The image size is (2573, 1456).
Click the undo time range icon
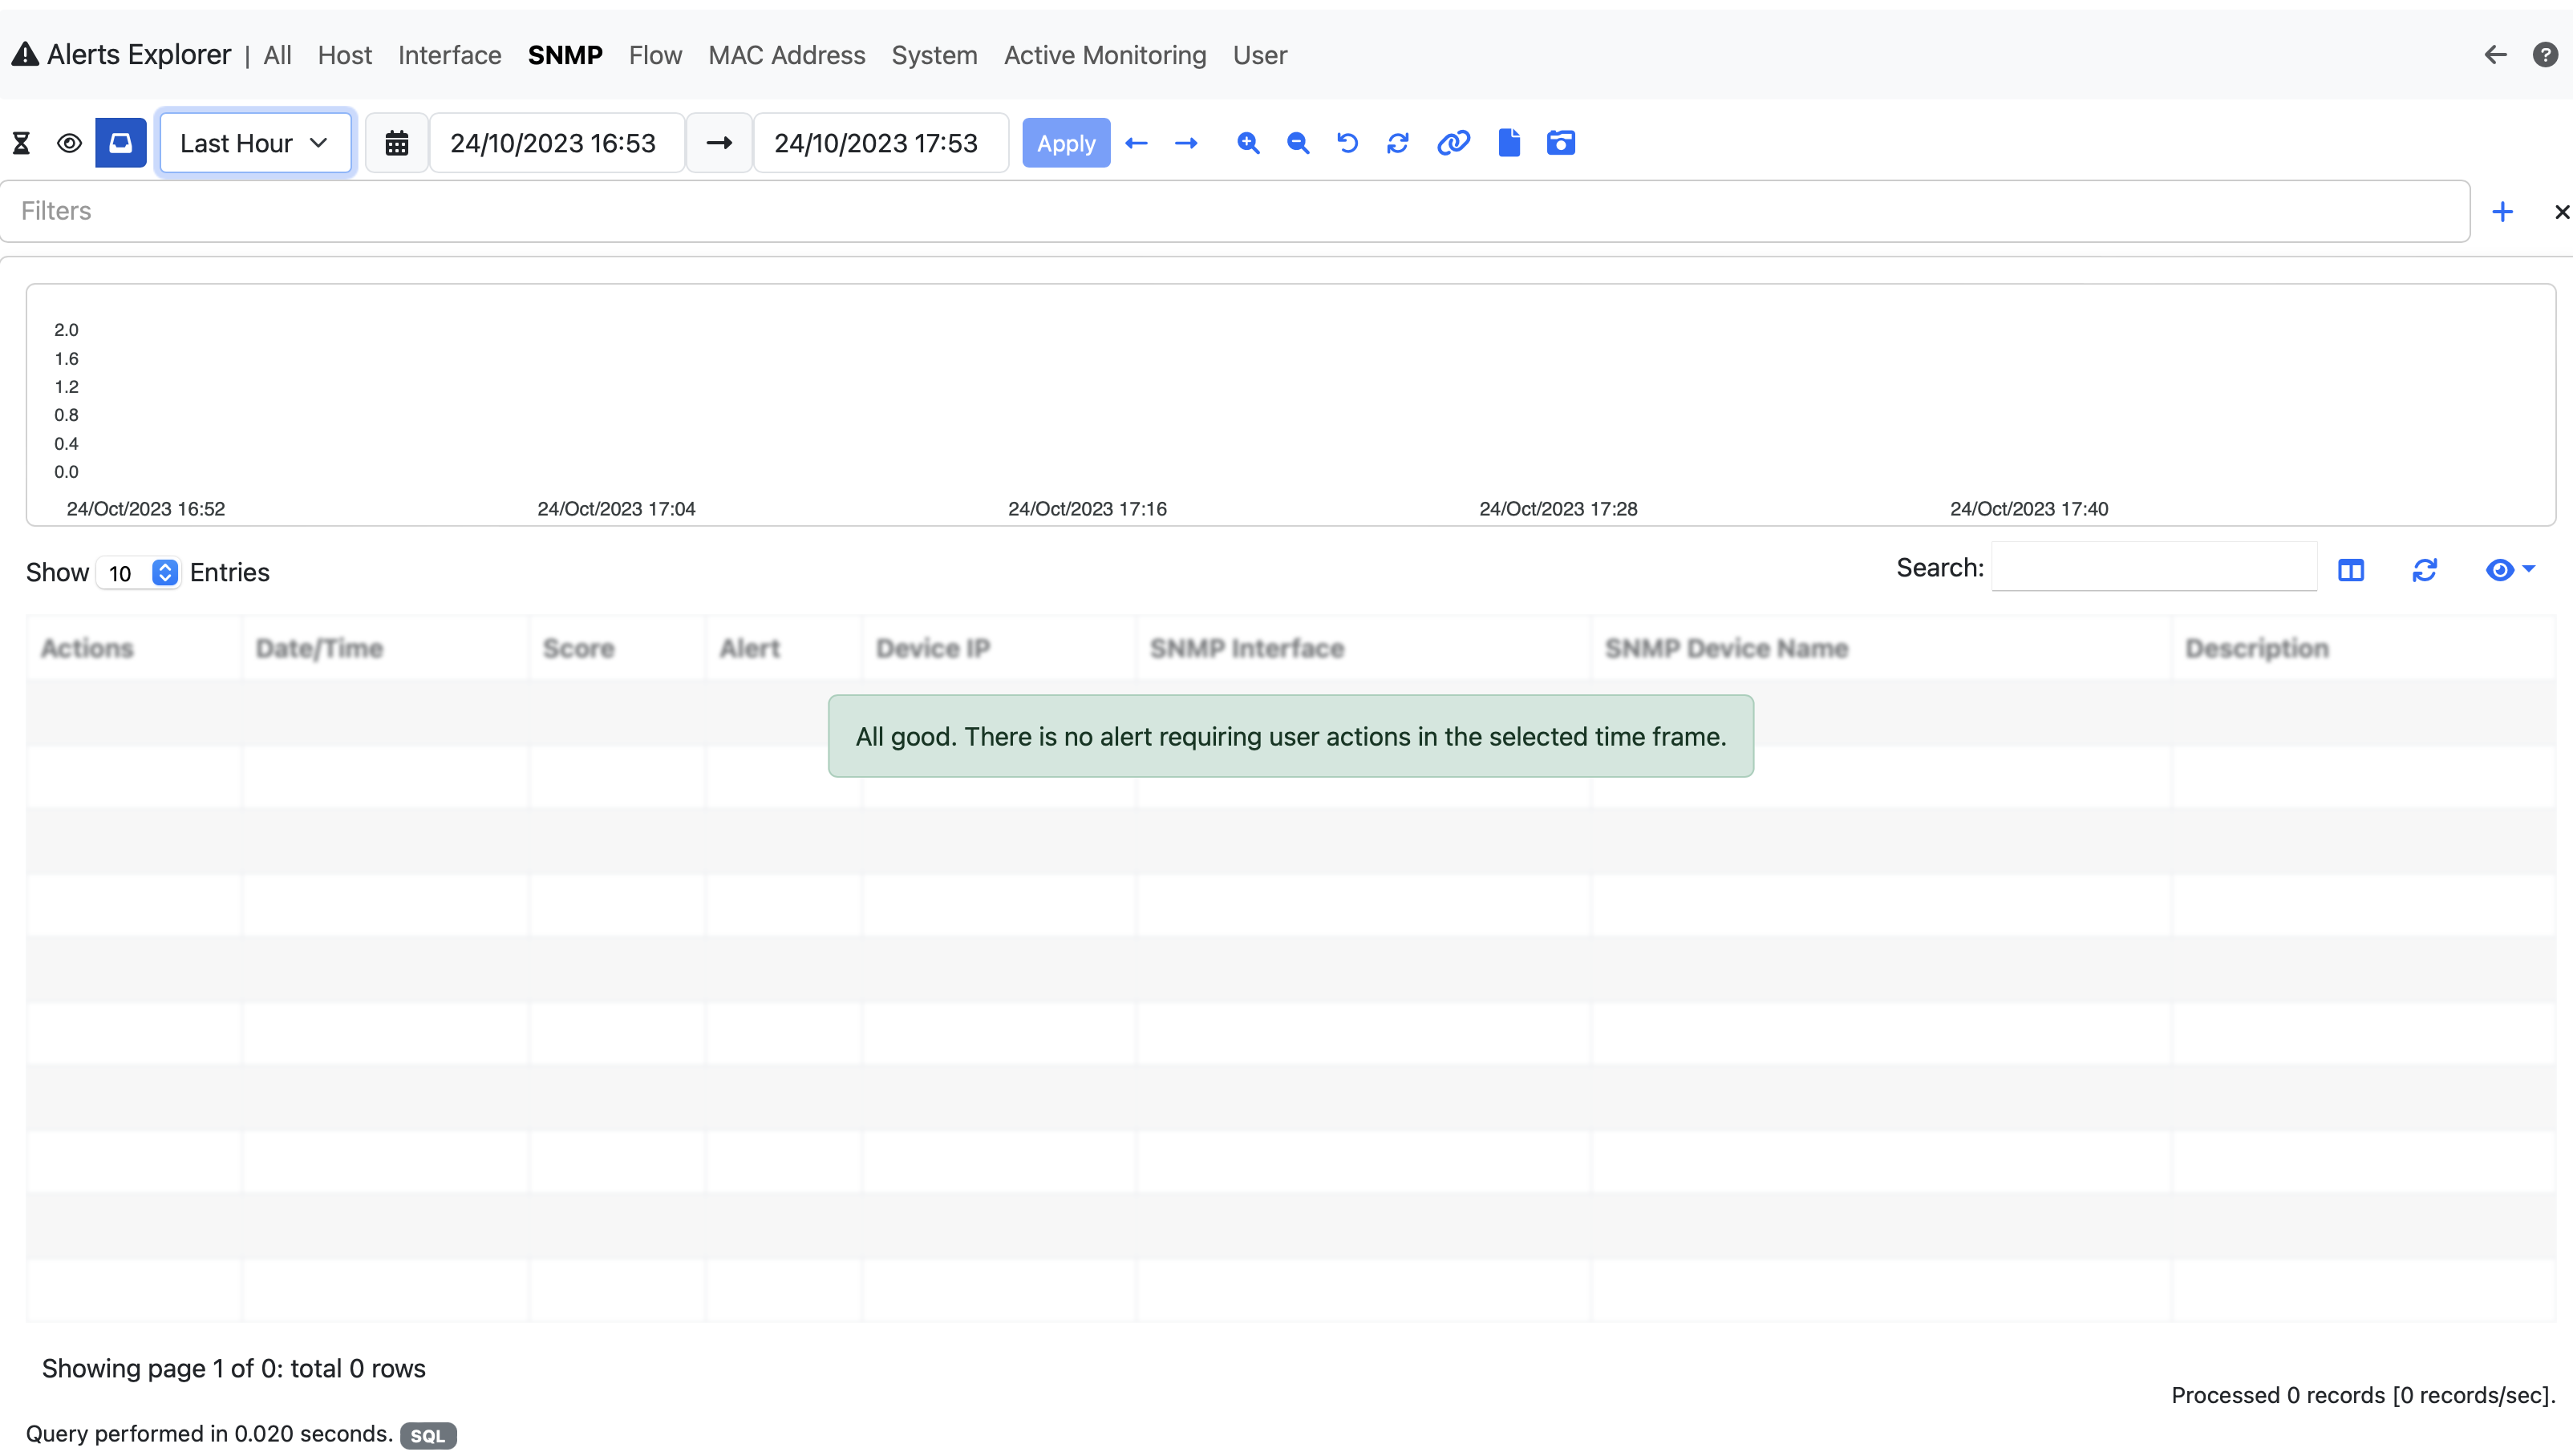[x=1347, y=143]
